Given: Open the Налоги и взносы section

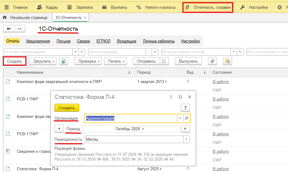Looking at the screenshot, I should coord(156,7).
